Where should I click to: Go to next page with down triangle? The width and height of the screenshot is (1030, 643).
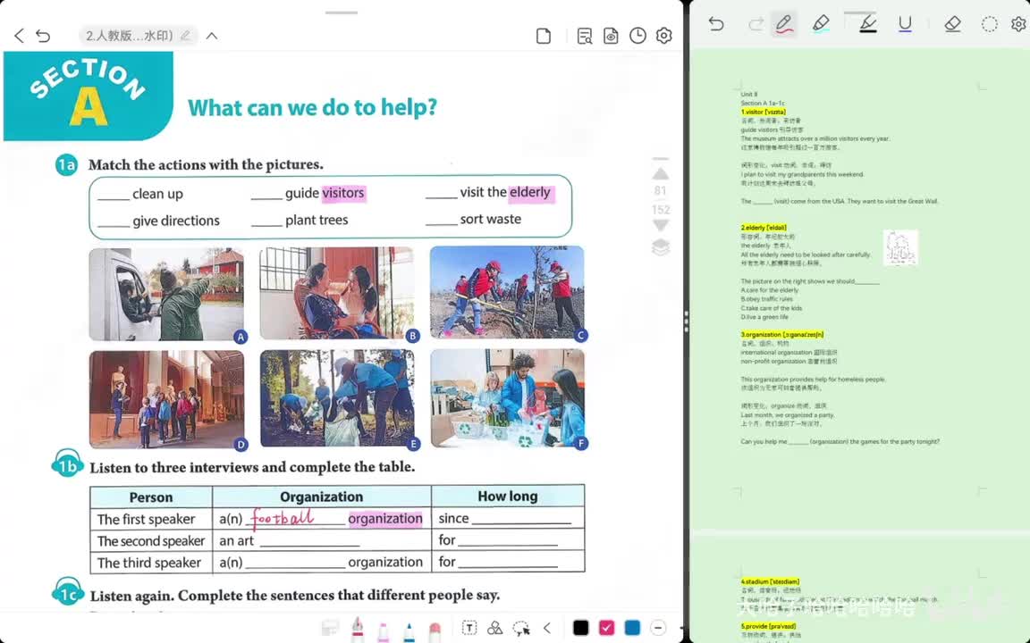point(660,225)
